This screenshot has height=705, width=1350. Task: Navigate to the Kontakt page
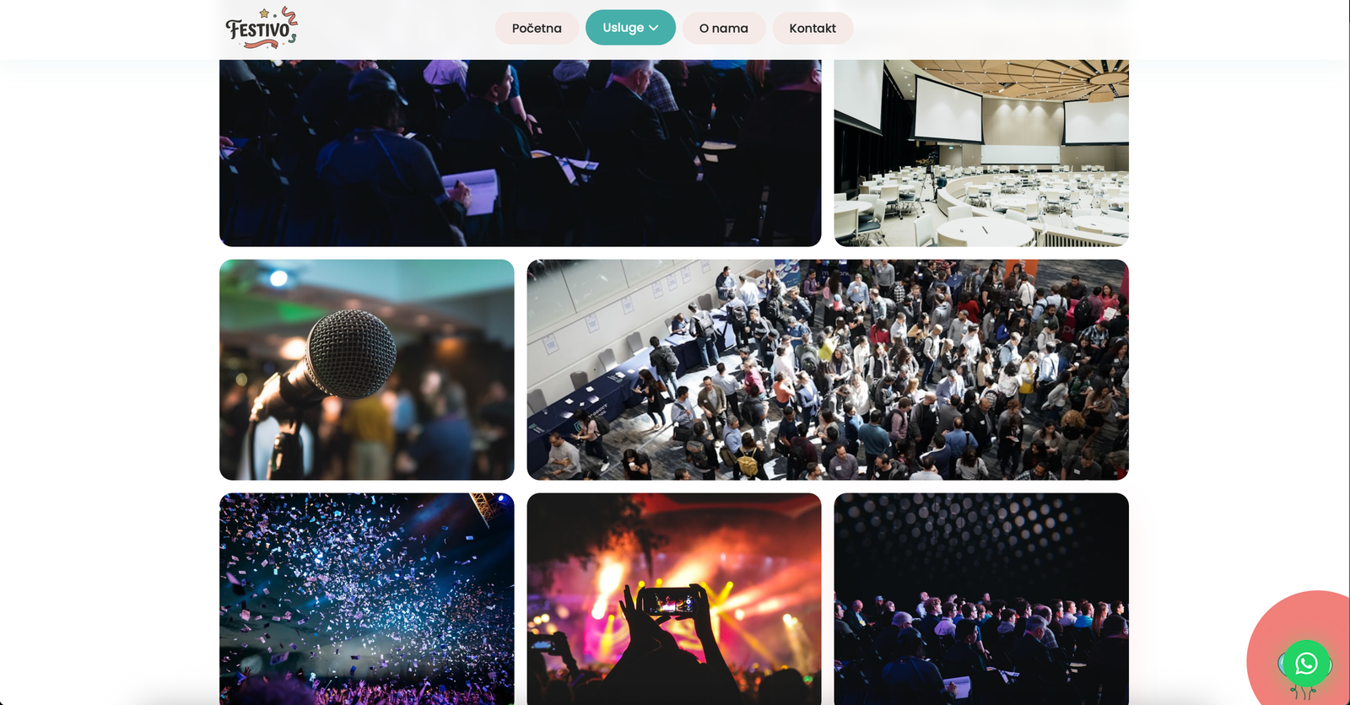[813, 28]
